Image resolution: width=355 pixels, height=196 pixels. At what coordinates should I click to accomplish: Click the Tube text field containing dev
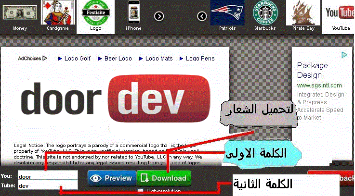48,185
